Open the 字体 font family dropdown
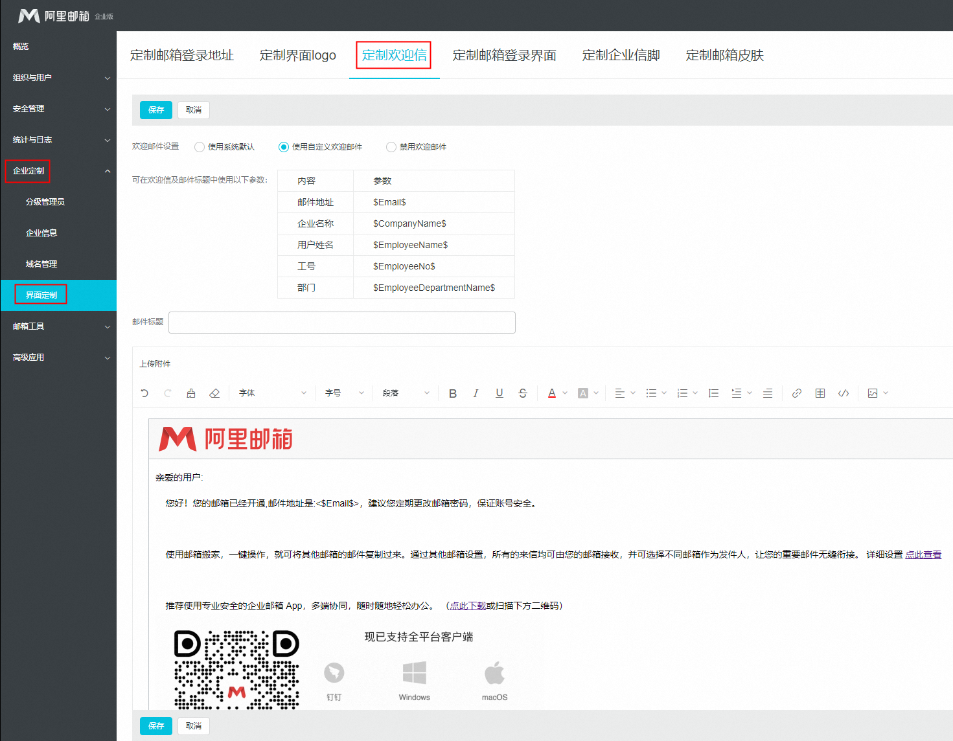953x741 pixels. pos(272,393)
